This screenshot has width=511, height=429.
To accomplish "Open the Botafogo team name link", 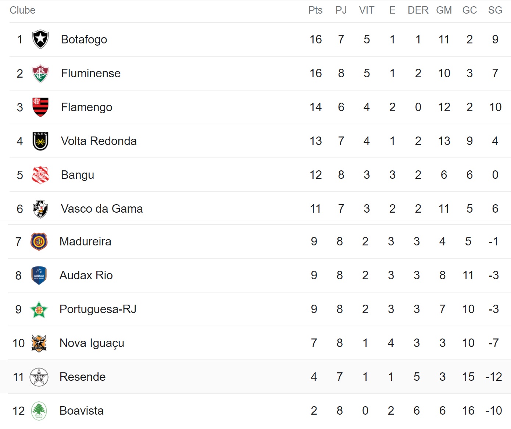I will [84, 39].
